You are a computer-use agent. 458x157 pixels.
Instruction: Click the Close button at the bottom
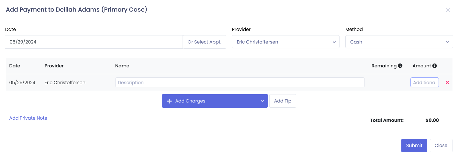[441, 145]
